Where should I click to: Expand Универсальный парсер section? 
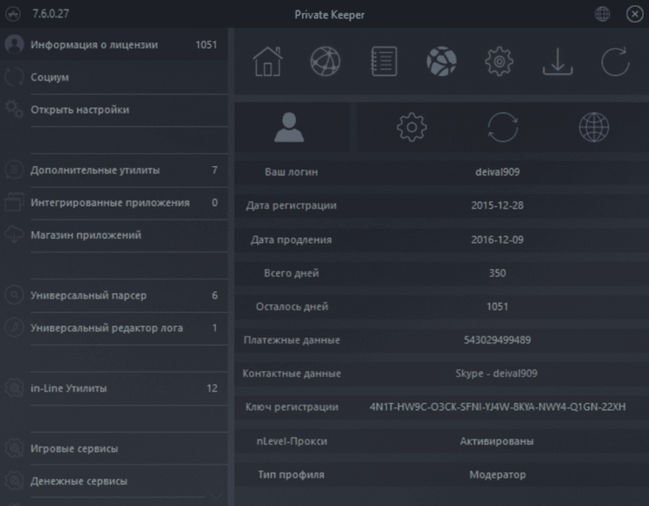[x=88, y=296]
